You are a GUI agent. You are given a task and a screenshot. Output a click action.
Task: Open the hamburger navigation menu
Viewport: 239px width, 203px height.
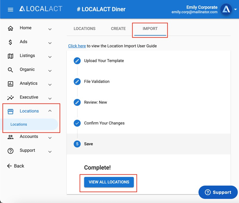pos(10,10)
